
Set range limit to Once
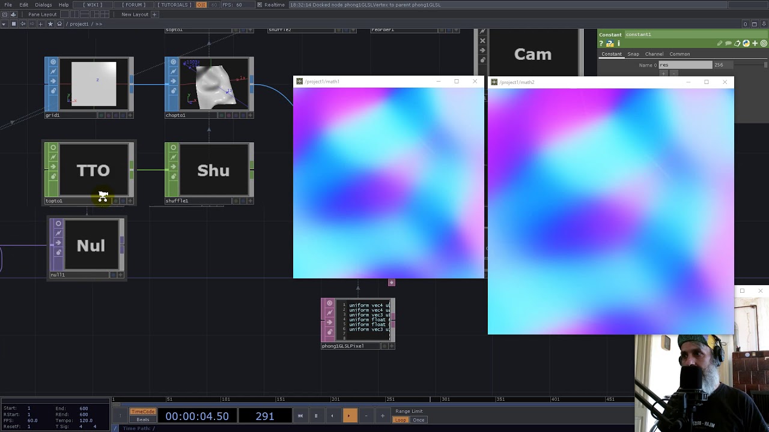(x=419, y=420)
